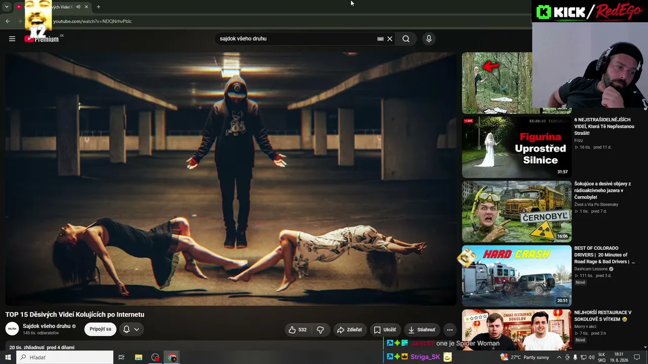
Task: Click the magnifier search button
Action: (406, 38)
